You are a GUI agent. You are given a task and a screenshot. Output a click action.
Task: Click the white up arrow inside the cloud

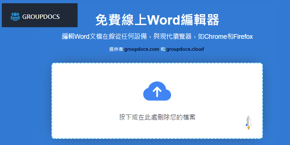click(x=157, y=92)
